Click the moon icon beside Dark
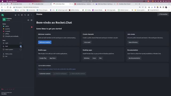The image size is (171, 96). pyautogui.click(x=3, y=46)
